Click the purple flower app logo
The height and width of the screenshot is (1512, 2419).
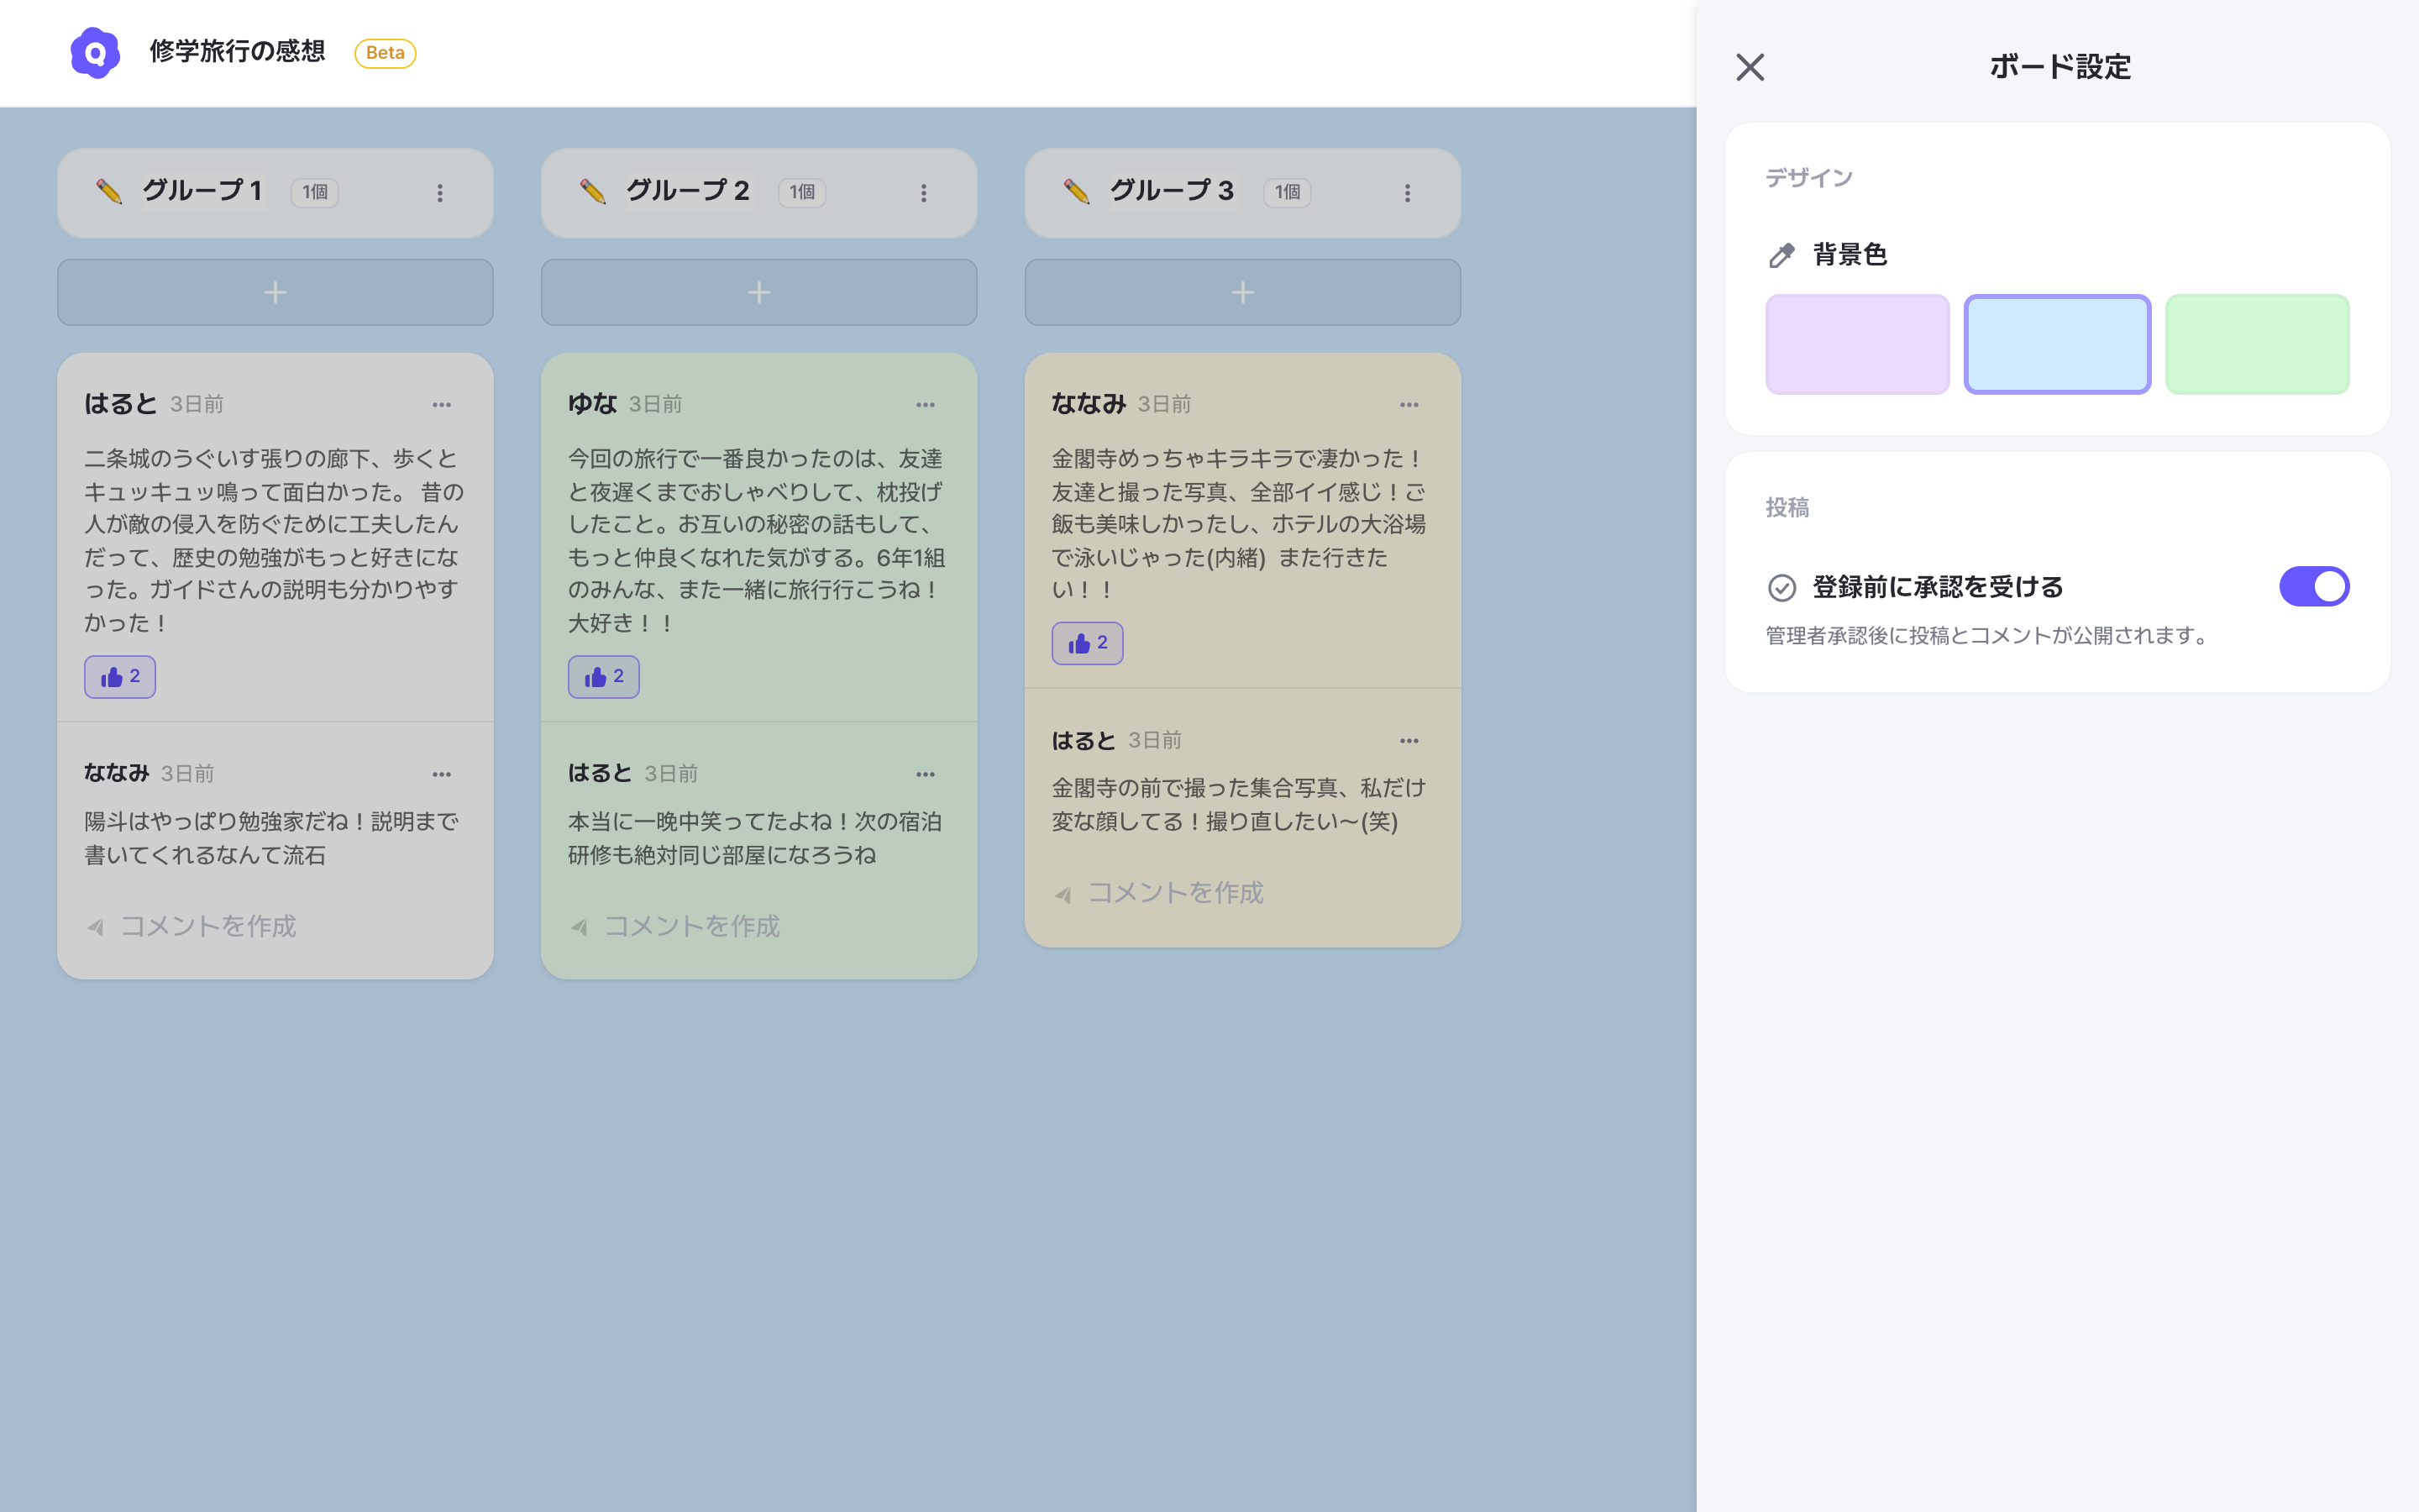(95, 52)
